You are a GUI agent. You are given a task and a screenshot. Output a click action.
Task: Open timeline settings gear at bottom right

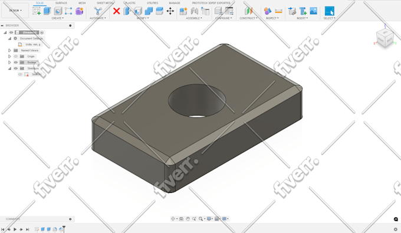(396, 229)
